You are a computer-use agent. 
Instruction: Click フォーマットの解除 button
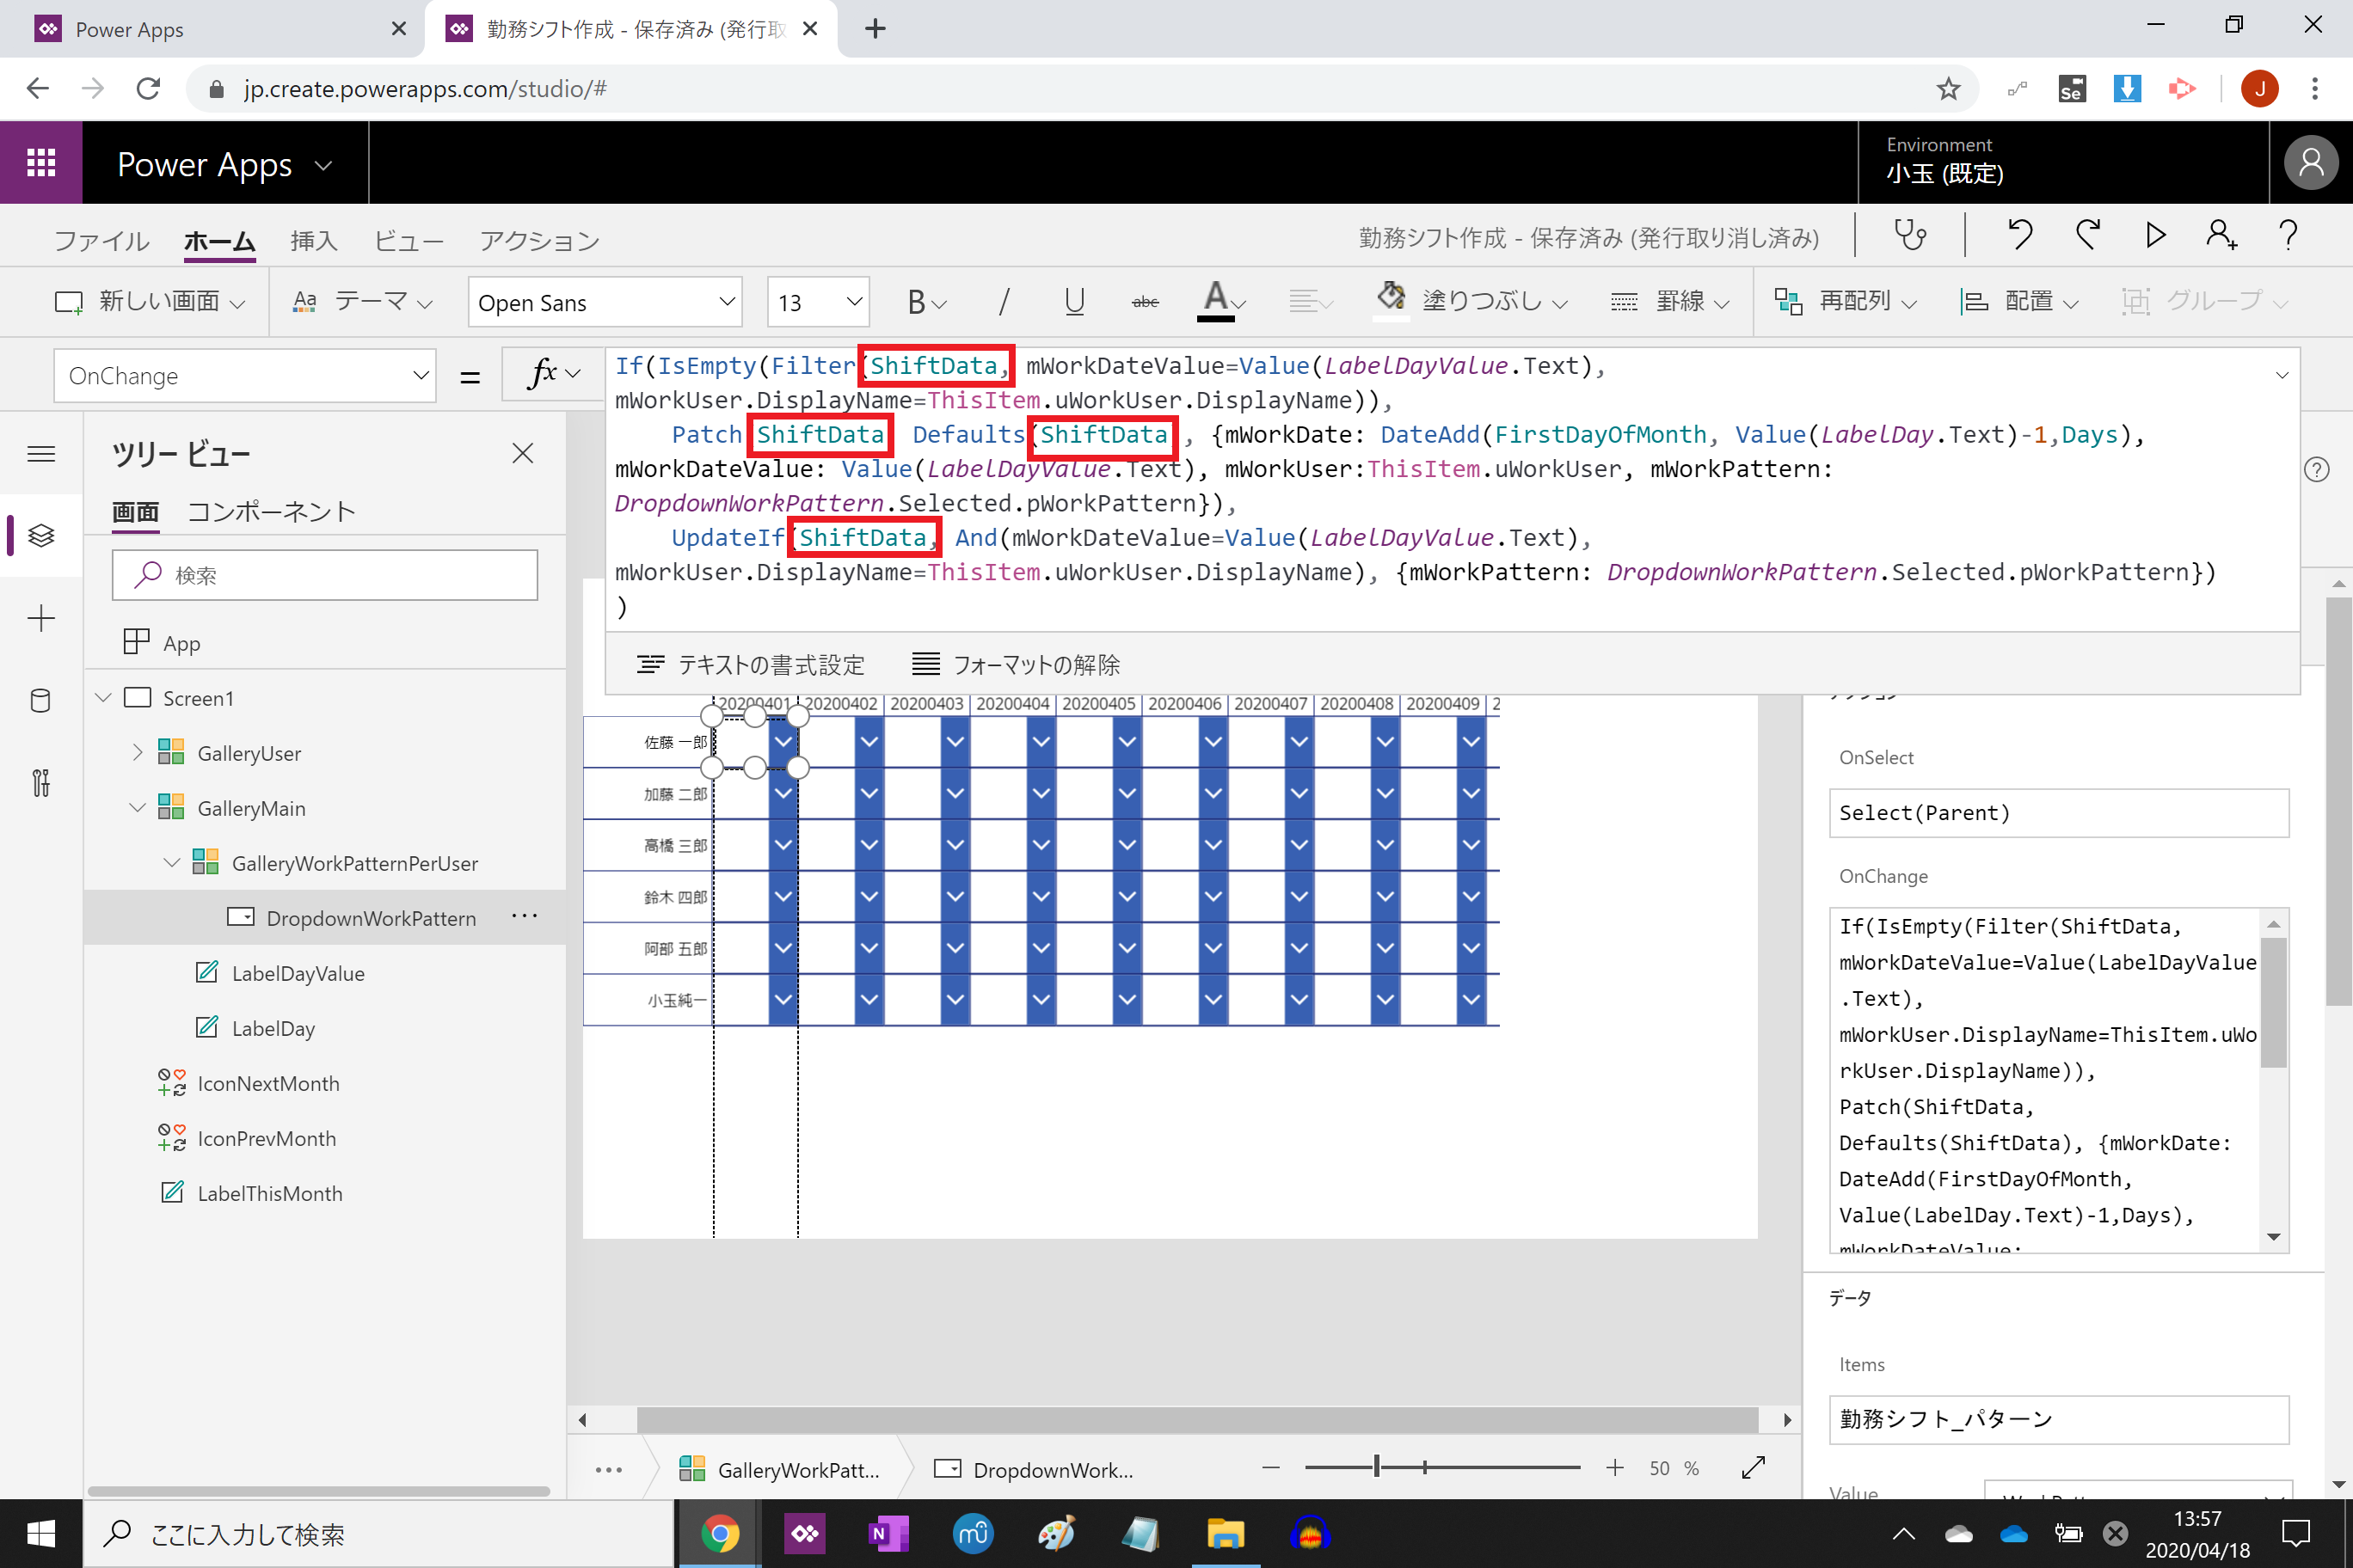1017,665
